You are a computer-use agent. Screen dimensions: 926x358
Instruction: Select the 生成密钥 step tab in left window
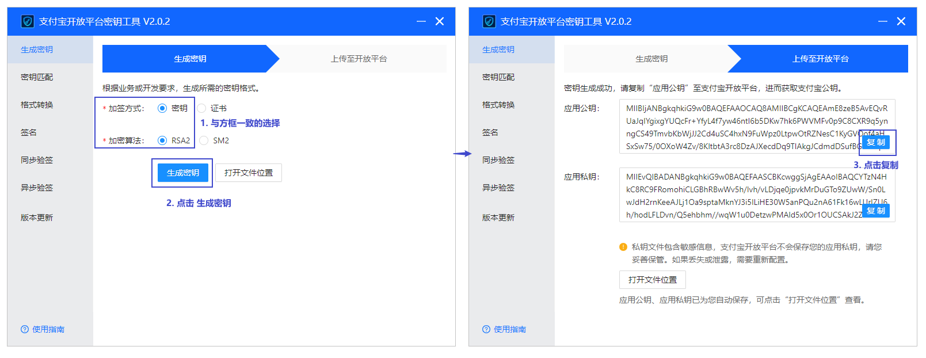coord(190,59)
